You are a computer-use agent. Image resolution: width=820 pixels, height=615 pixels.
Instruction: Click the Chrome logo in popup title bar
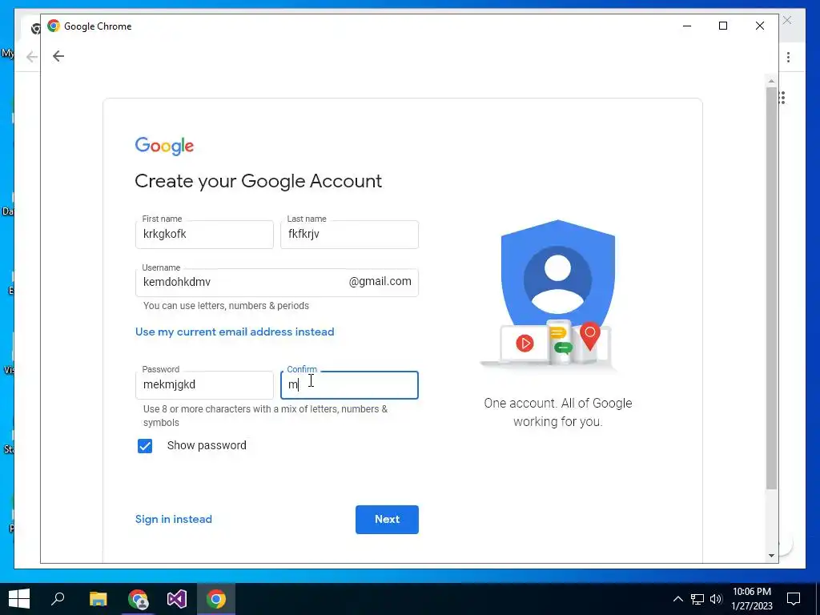[54, 26]
